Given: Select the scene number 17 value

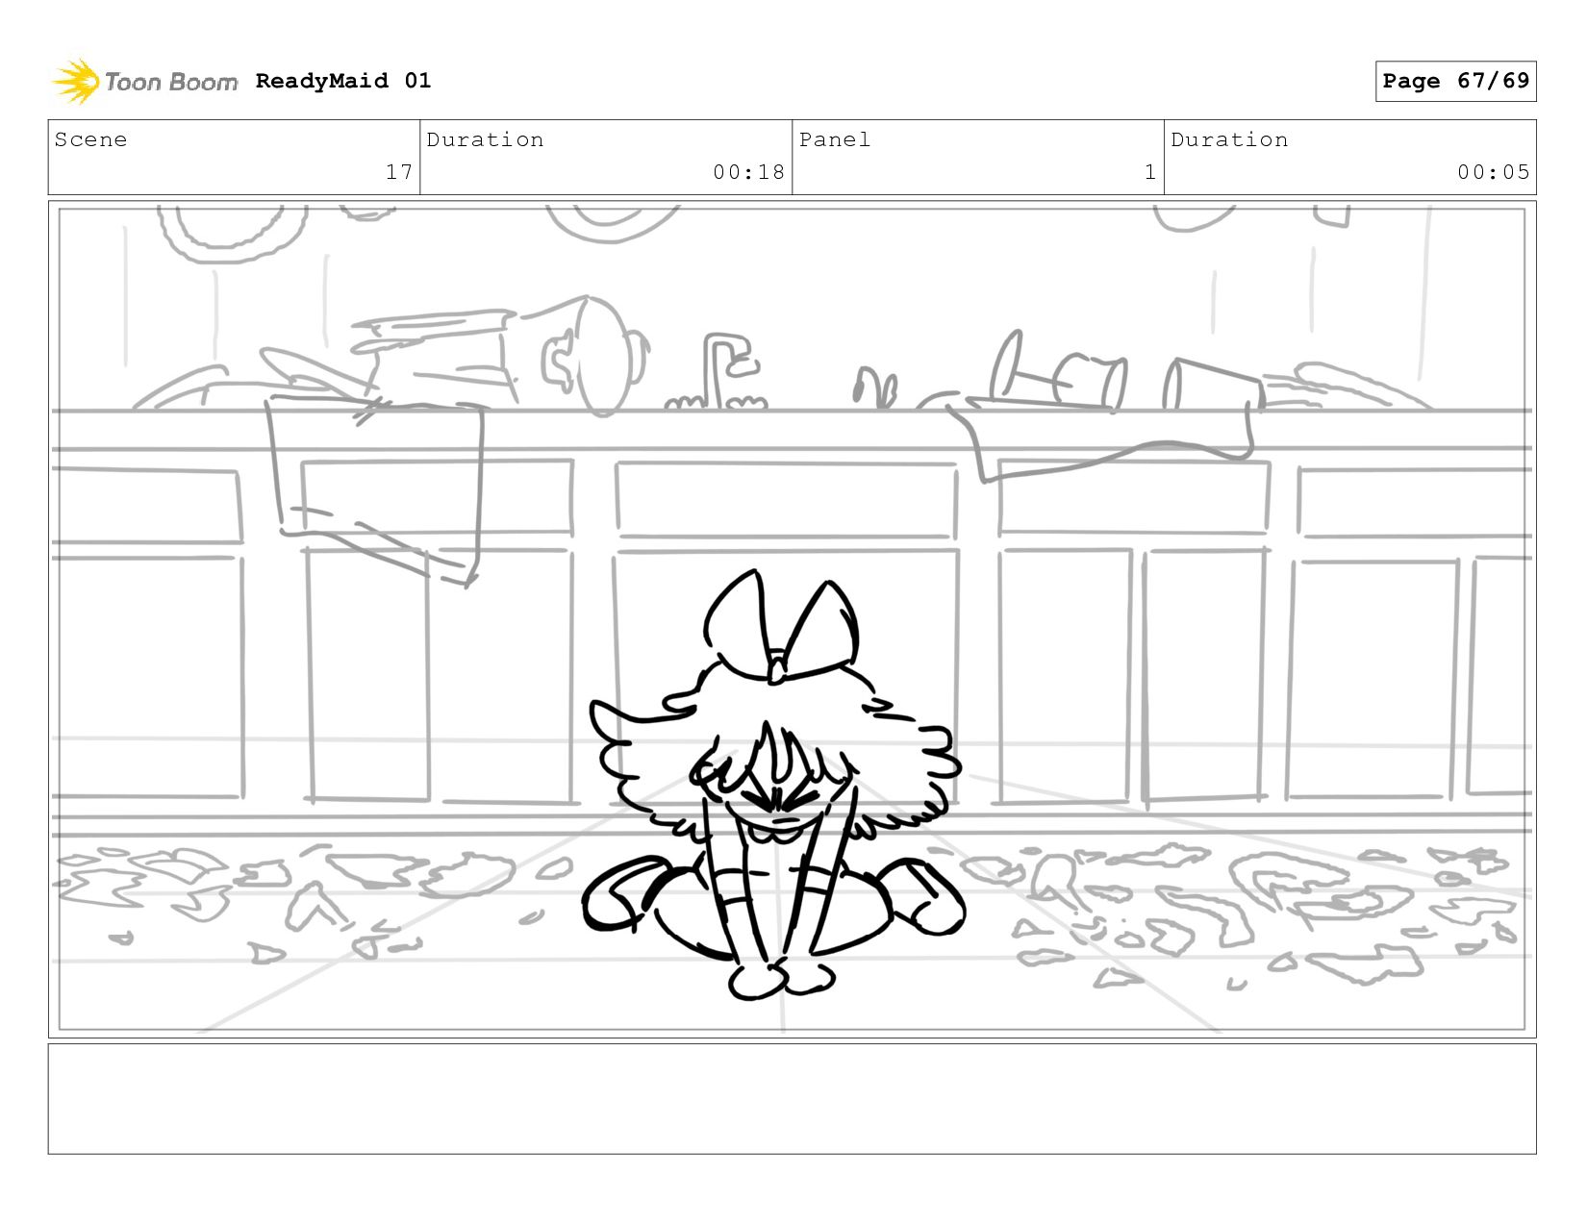Looking at the screenshot, I should click(x=399, y=172).
